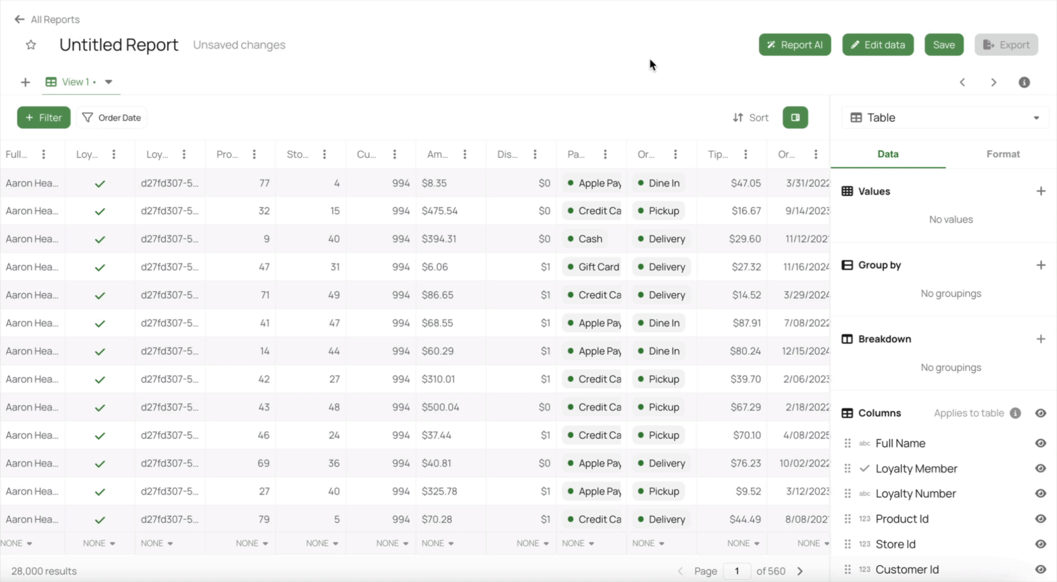Viewport: 1057px width, 582px height.
Task: Toggle the side panel green icon button
Action: click(x=795, y=117)
